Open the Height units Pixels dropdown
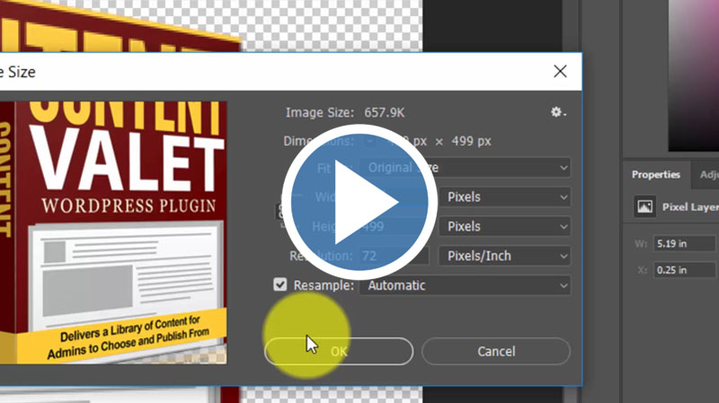Viewport: 719px width, 403px height. coord(504,226)
